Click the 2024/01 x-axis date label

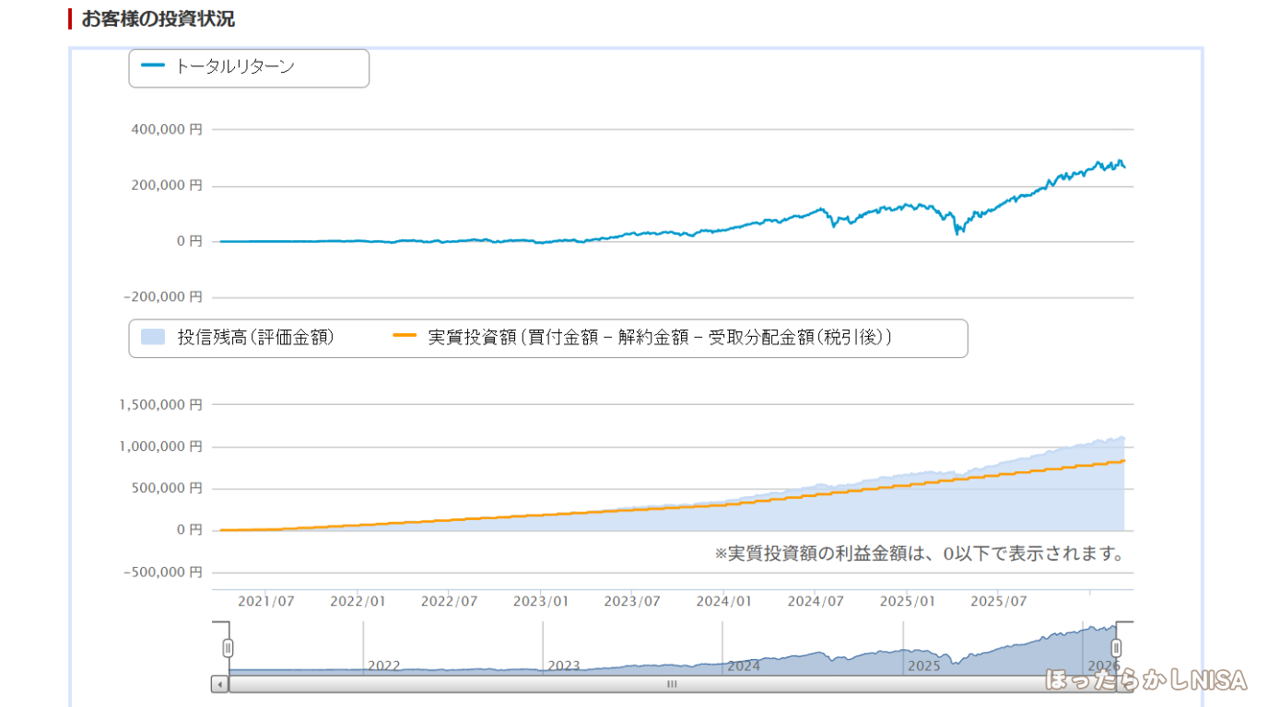723,601
